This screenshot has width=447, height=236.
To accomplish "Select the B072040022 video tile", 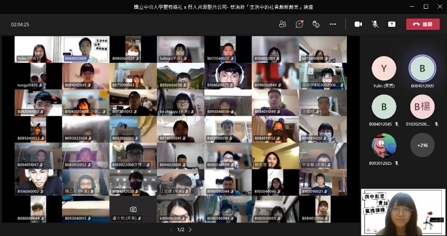I will [228, 49].
